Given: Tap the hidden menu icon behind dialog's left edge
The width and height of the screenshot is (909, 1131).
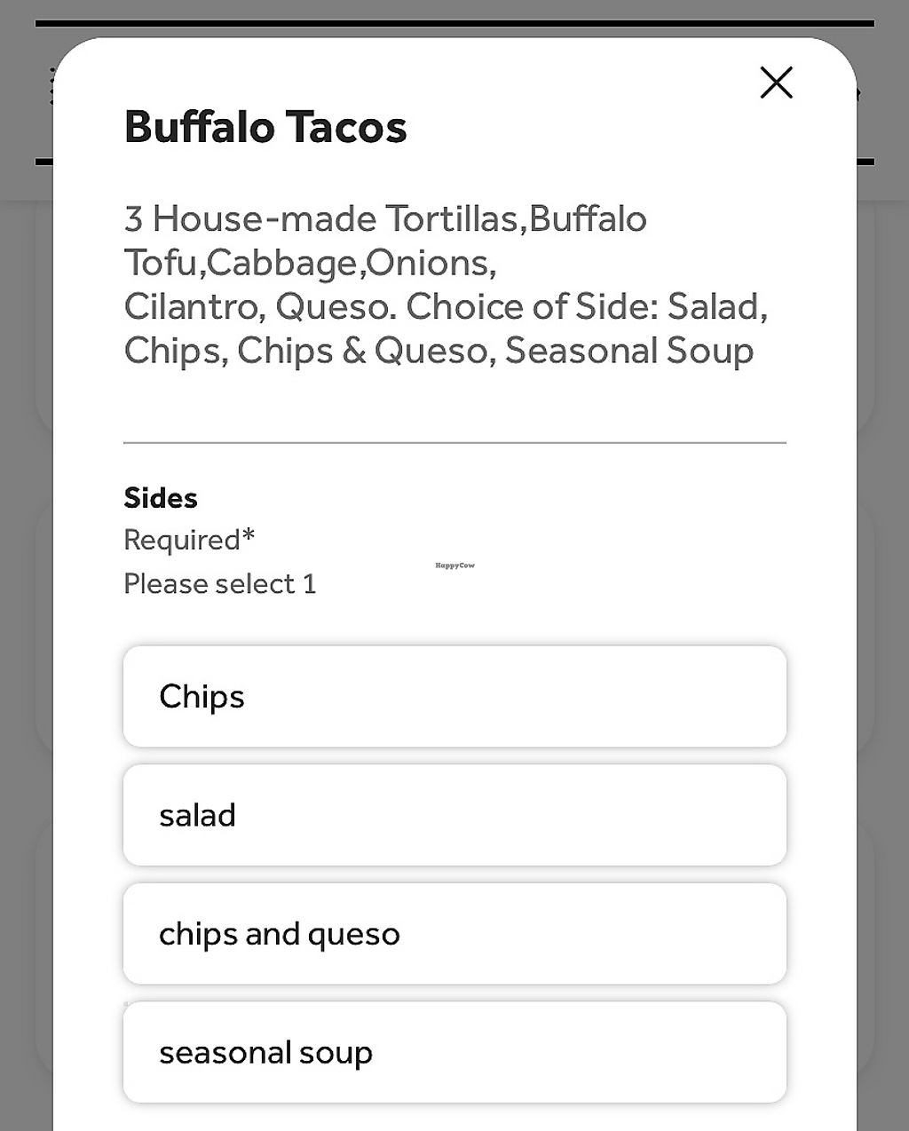Looking at the screenshot, I should [51, 88].
